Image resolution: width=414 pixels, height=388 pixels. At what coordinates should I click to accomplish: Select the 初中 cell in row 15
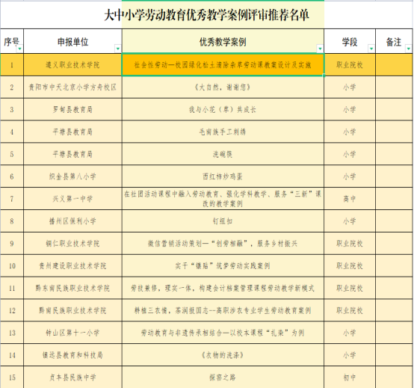pyautogui.click(x=350, y=378)
